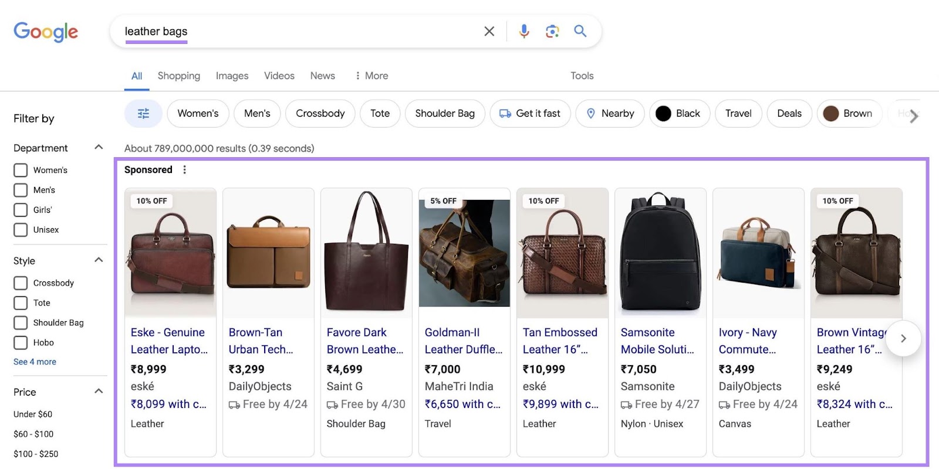Switch to the News tab

click(x=323, y=76)
